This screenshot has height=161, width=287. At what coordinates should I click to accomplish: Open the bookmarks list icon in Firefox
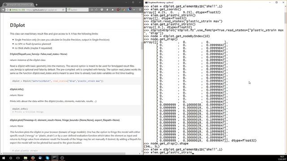pos(97,10)
